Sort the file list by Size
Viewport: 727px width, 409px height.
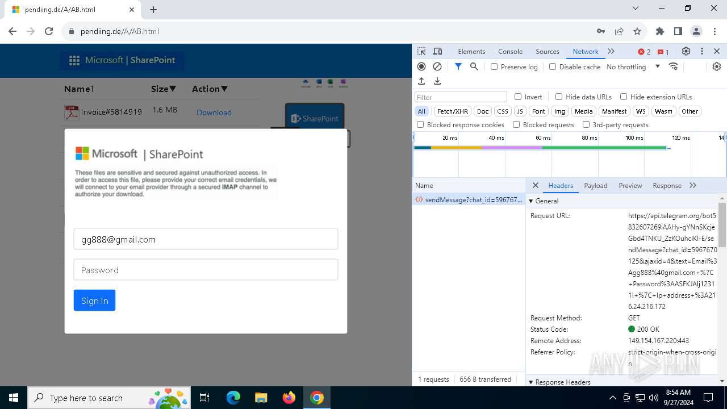click(164, 89)
